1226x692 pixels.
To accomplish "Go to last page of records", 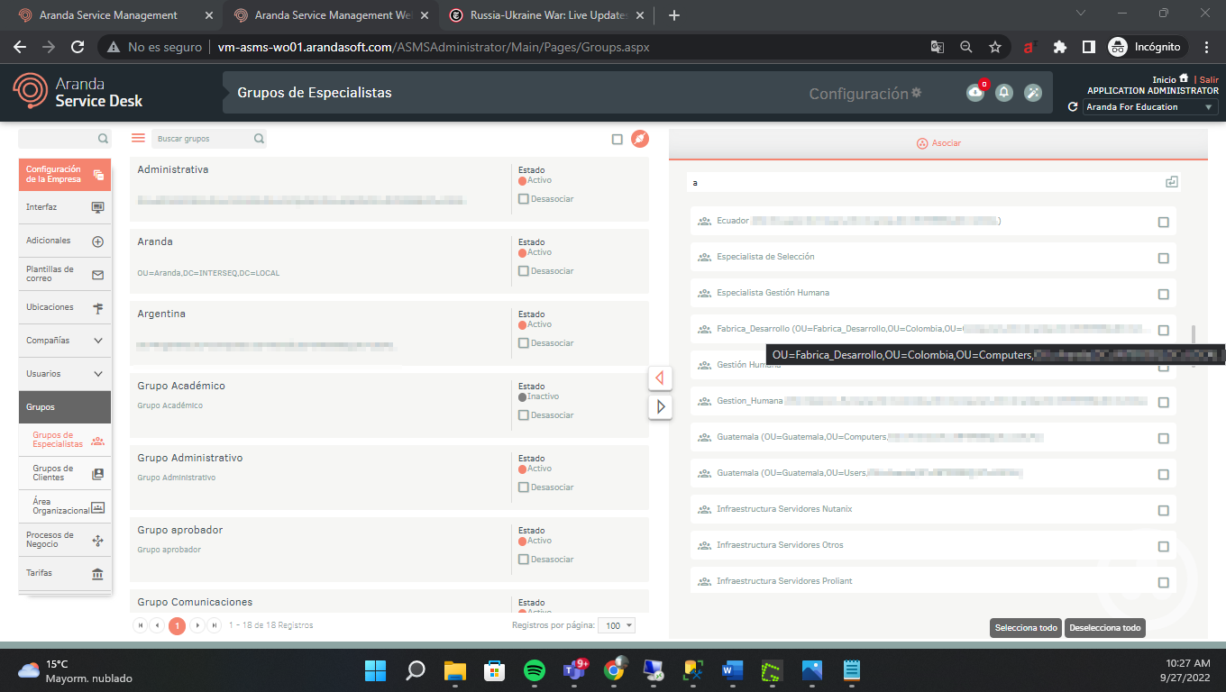I will coord(215,625).
